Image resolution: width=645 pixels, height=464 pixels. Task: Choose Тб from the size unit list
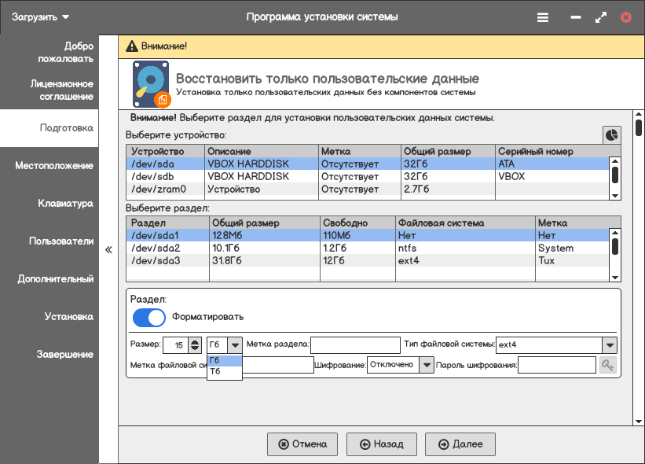(224, 372)
